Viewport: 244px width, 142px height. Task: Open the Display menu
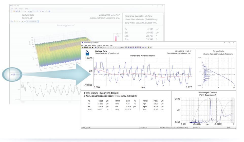[x=94, y=45]
